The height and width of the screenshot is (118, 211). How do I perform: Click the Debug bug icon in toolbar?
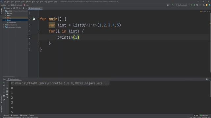[194, 5]
